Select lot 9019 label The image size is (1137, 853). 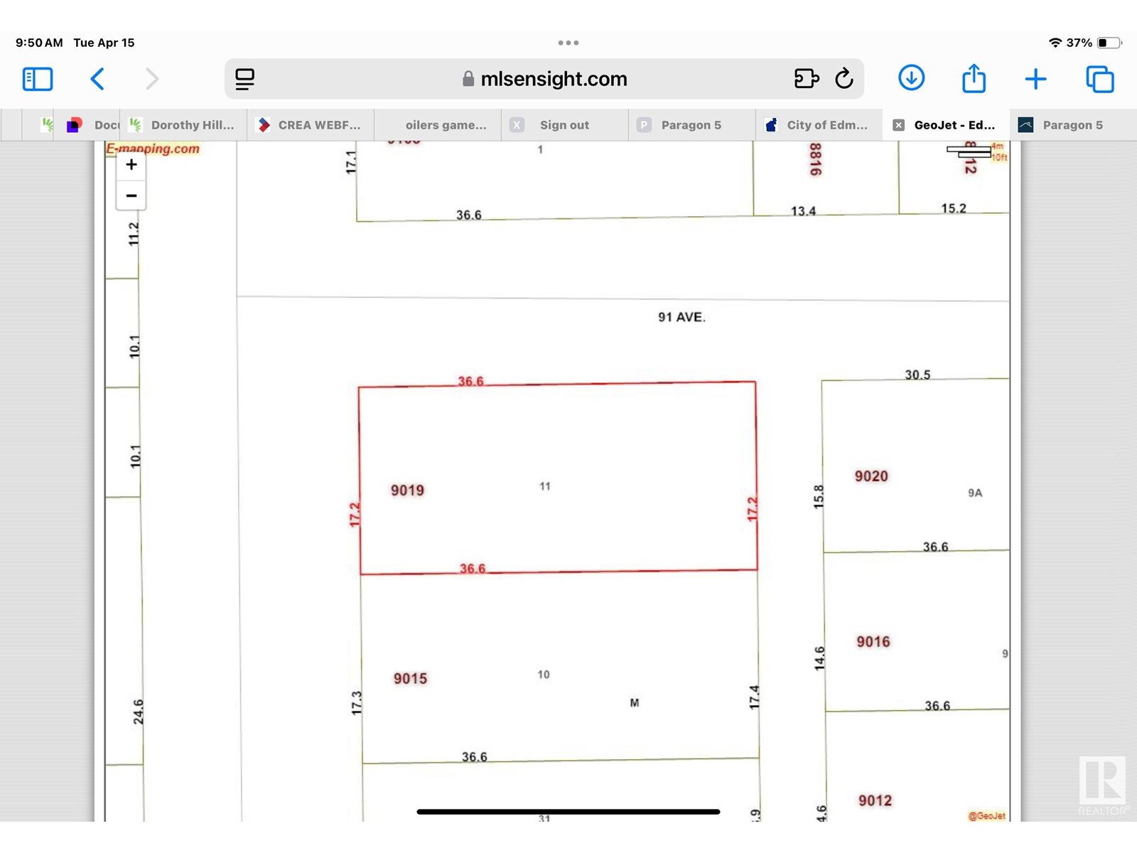coord(407,490)
